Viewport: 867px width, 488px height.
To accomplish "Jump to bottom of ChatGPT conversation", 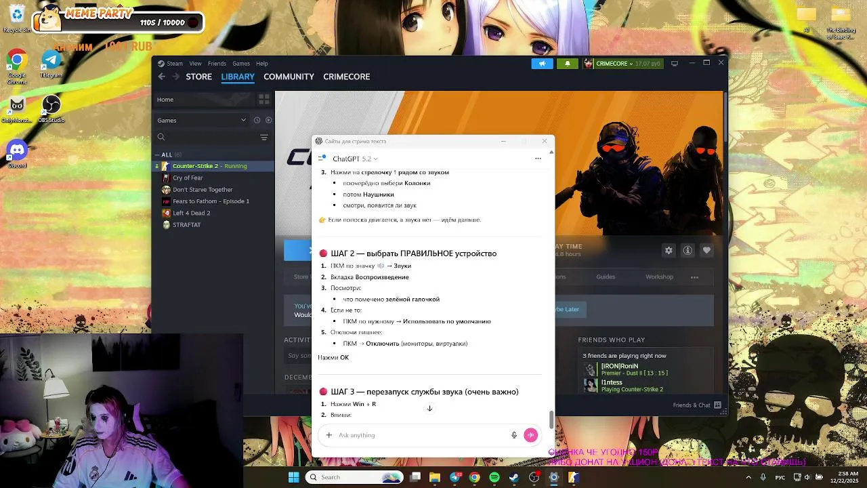I will point(429,408).
